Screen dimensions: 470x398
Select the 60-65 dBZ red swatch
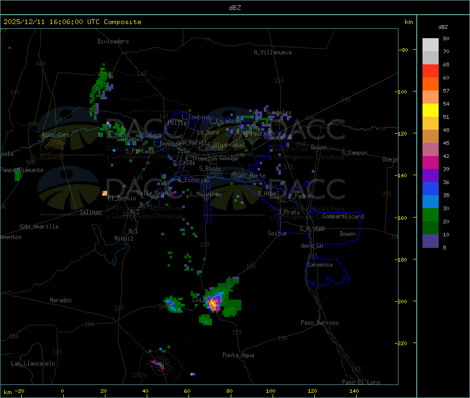[430, 71]
